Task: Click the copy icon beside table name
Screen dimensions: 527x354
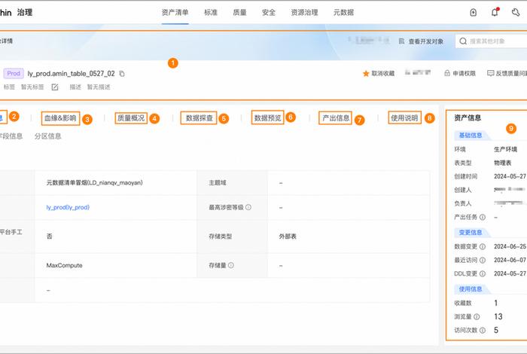Action: coord(122,74)
